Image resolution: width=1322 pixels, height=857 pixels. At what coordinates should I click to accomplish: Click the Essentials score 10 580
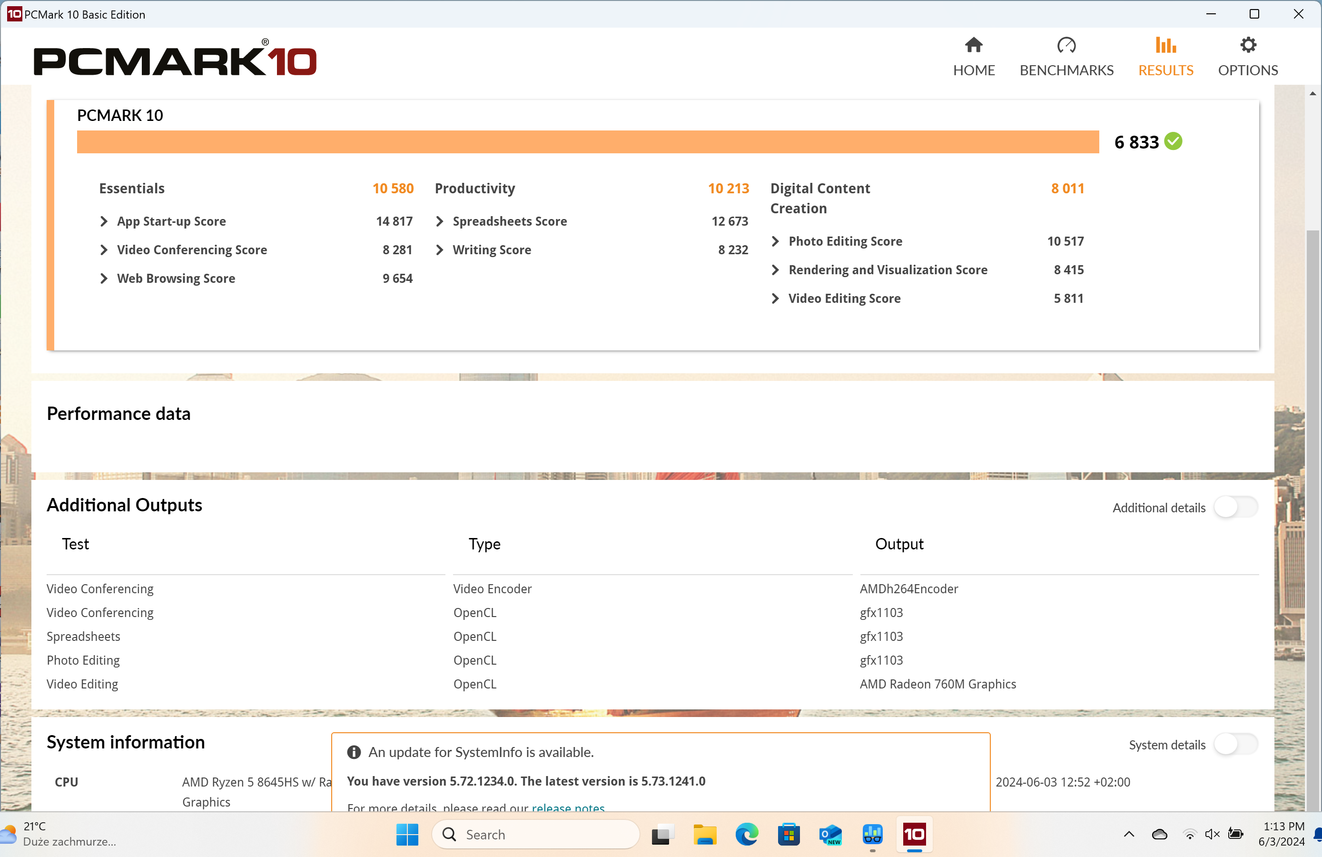tap(393, 189)
